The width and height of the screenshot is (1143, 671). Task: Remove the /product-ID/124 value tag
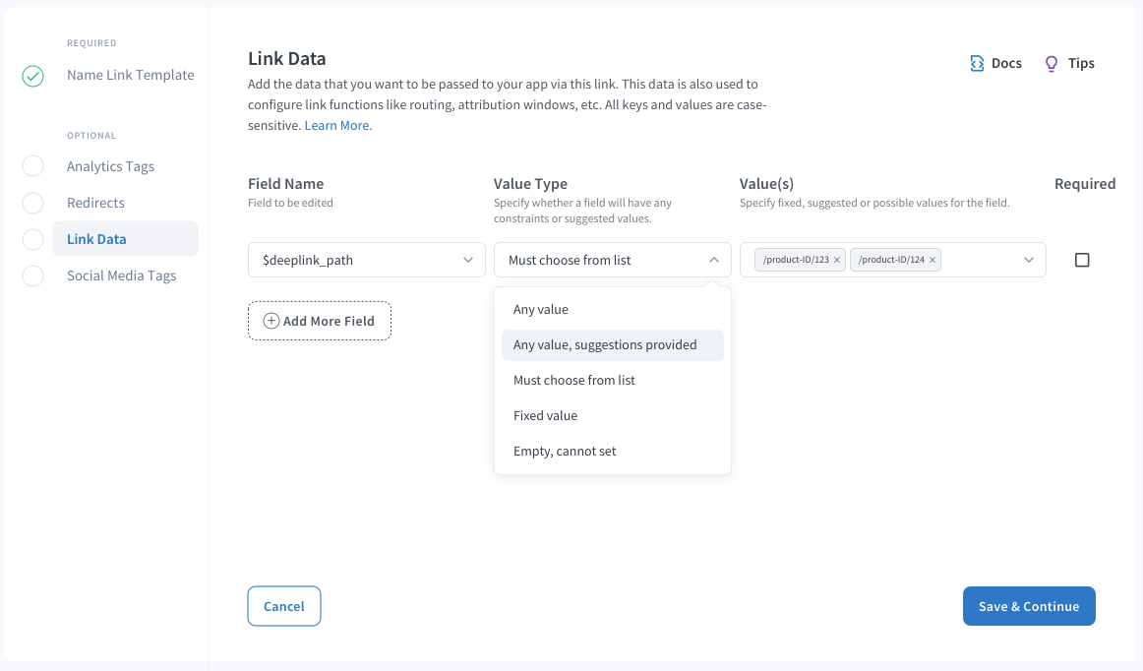point(932,261)
